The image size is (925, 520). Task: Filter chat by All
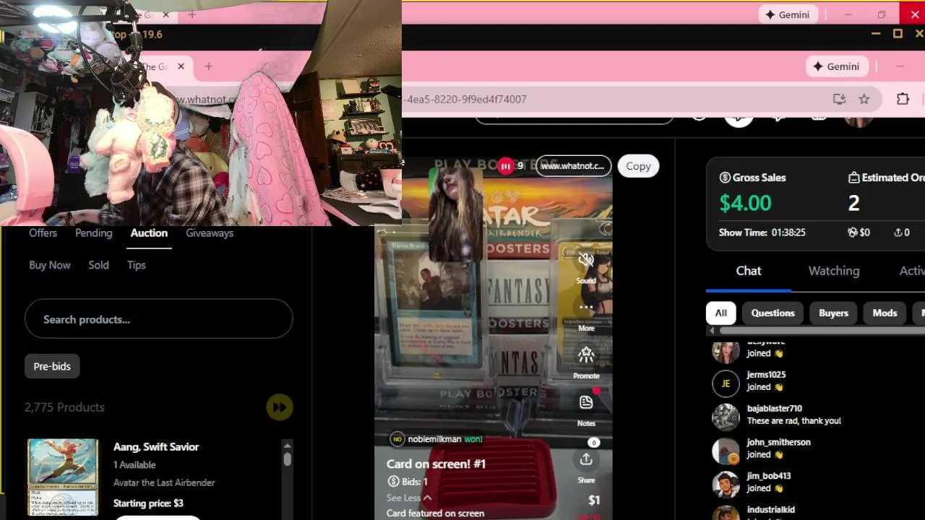(720, 313)
